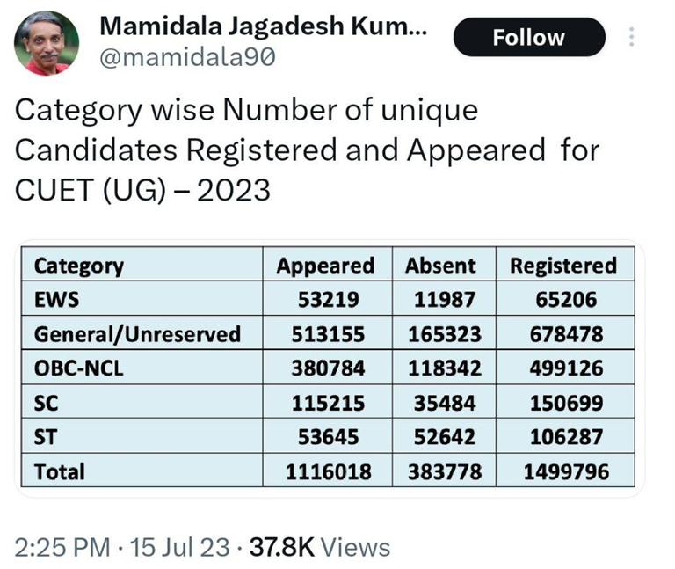
Task: Click the Follow button
Action: 528,38
